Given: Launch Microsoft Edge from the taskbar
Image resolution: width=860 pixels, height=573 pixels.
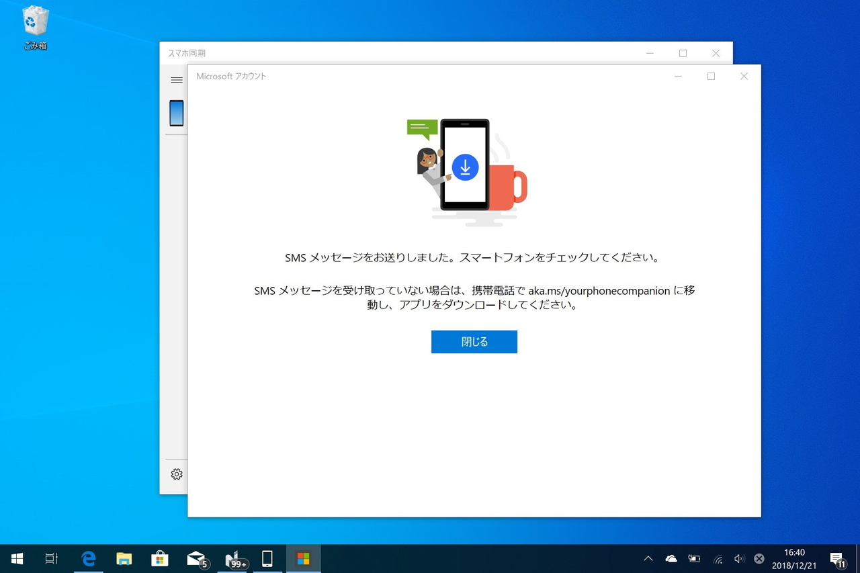Looking at the screenshot, I should (89, 558).
